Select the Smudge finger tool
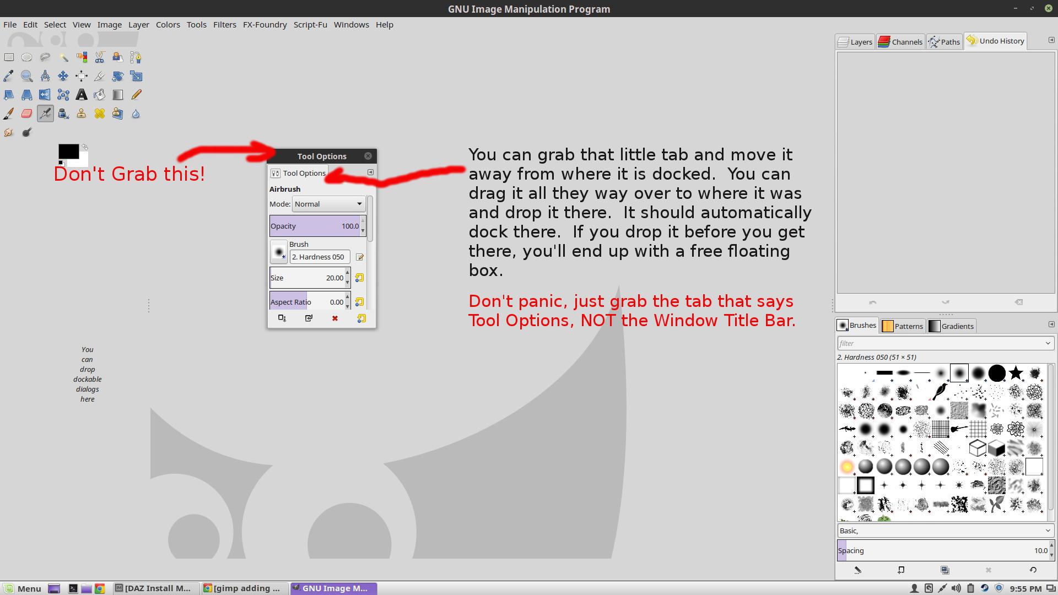The width and height of the screenshot is (1058, 595). (x=8, y=132)
